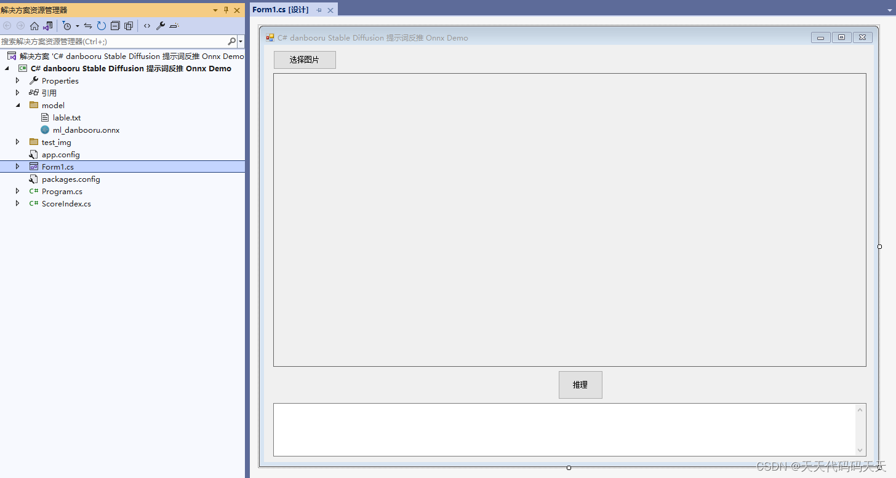Viewport: 896px width, 478px height.
Task: Select lable.txt file
Action: 66,117
